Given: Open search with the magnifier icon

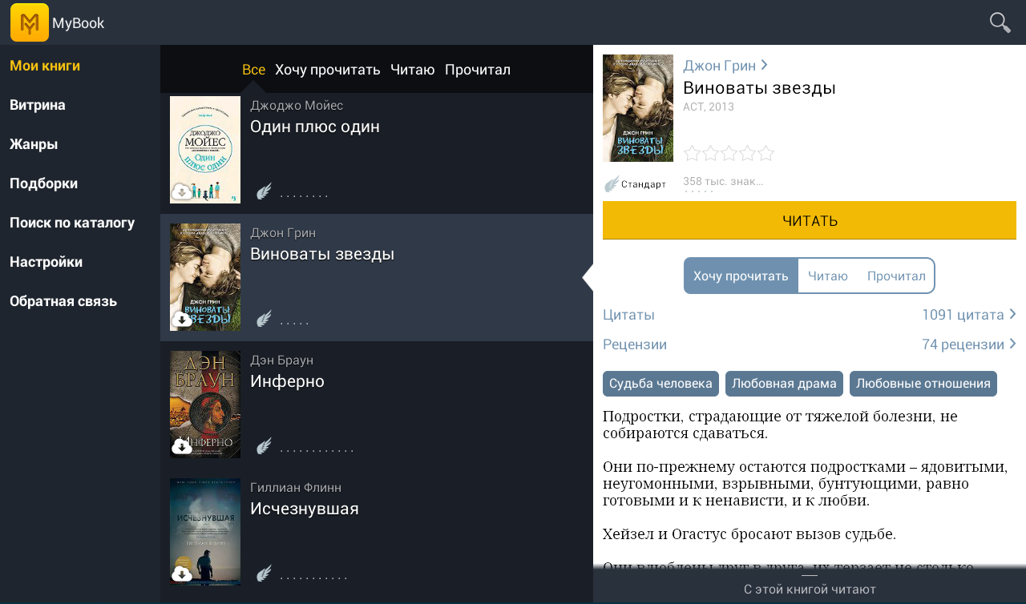Looking at the screenshot, I should click(1000, 22).
